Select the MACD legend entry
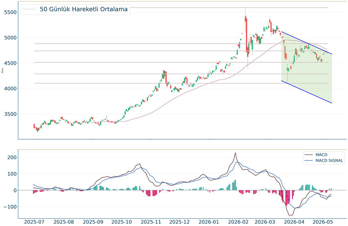Image resolution: width=348 pixels, height=226 pixels. (321, 155)
